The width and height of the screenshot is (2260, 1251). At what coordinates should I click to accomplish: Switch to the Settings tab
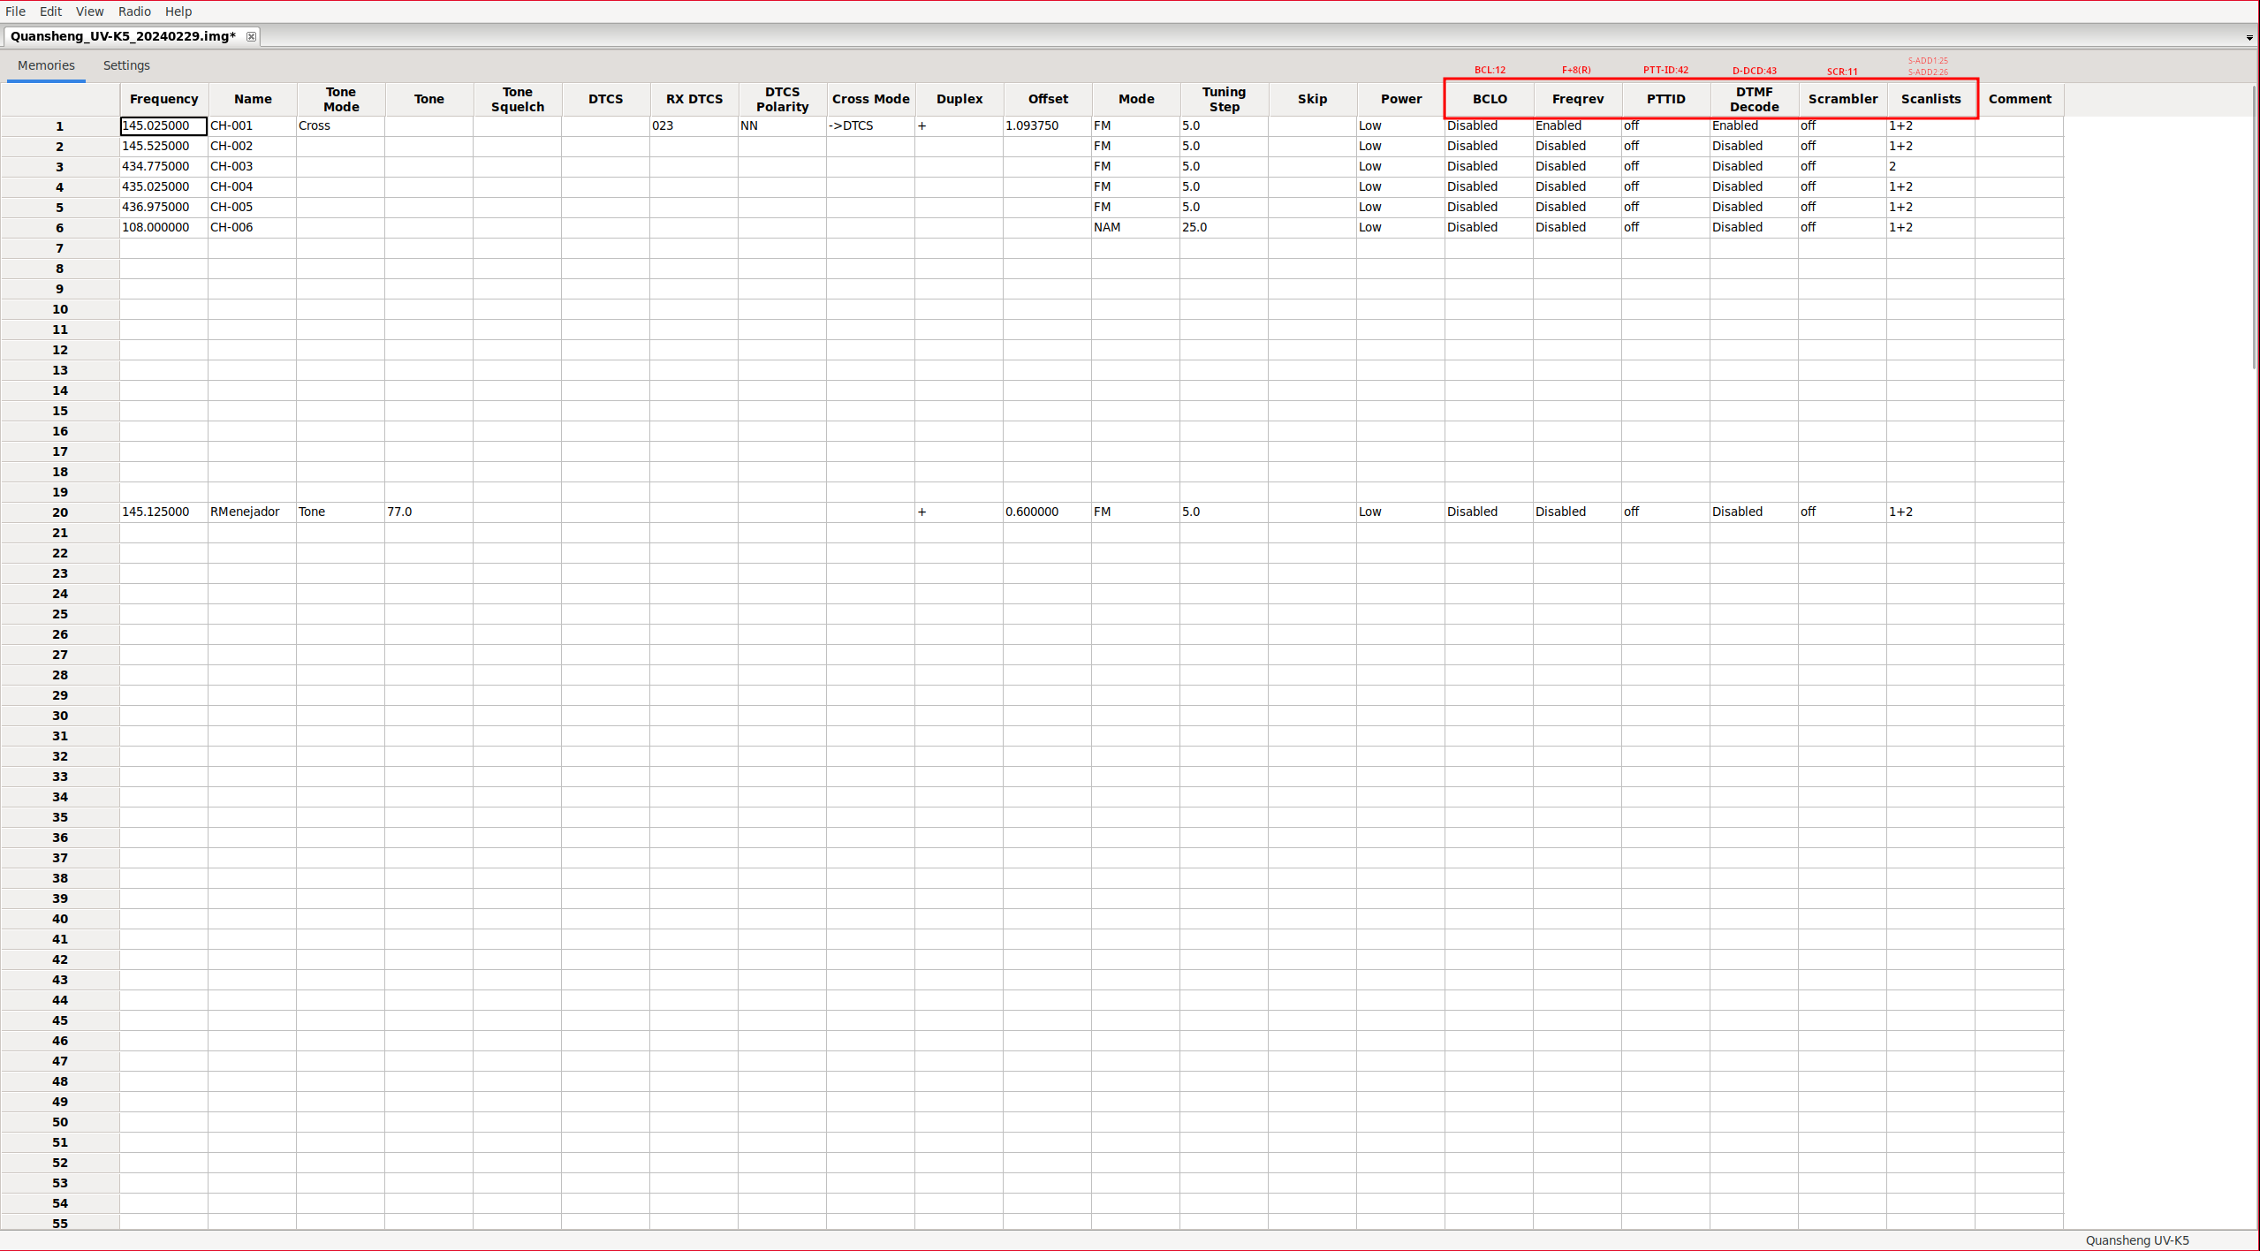[126, 65]
